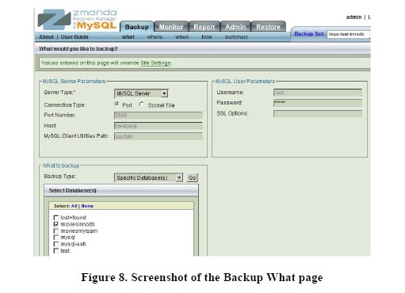Click the 'What to backup' group label
The image size is (405, 293).
pyautogui.click(x=61, y=166)
